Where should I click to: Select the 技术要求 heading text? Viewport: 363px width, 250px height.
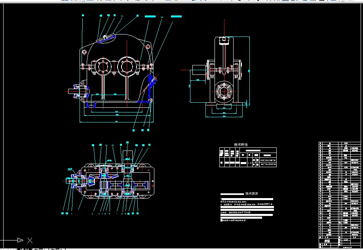point(252,193)
